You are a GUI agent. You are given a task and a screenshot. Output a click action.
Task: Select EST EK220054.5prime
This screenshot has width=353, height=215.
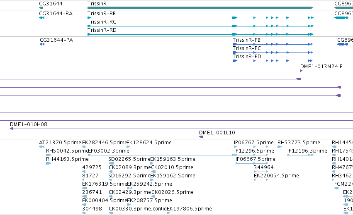tap(276, 176)
